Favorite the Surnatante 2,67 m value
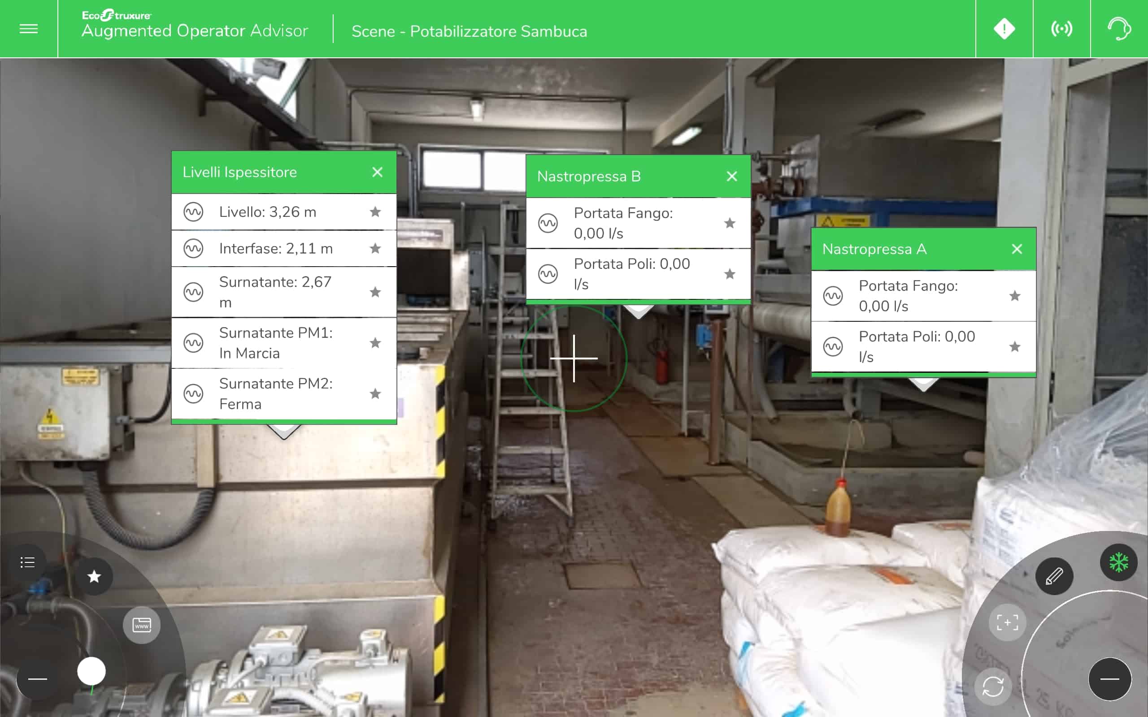The width and height of the screenshot is (1148, 717). coord(375,292)
